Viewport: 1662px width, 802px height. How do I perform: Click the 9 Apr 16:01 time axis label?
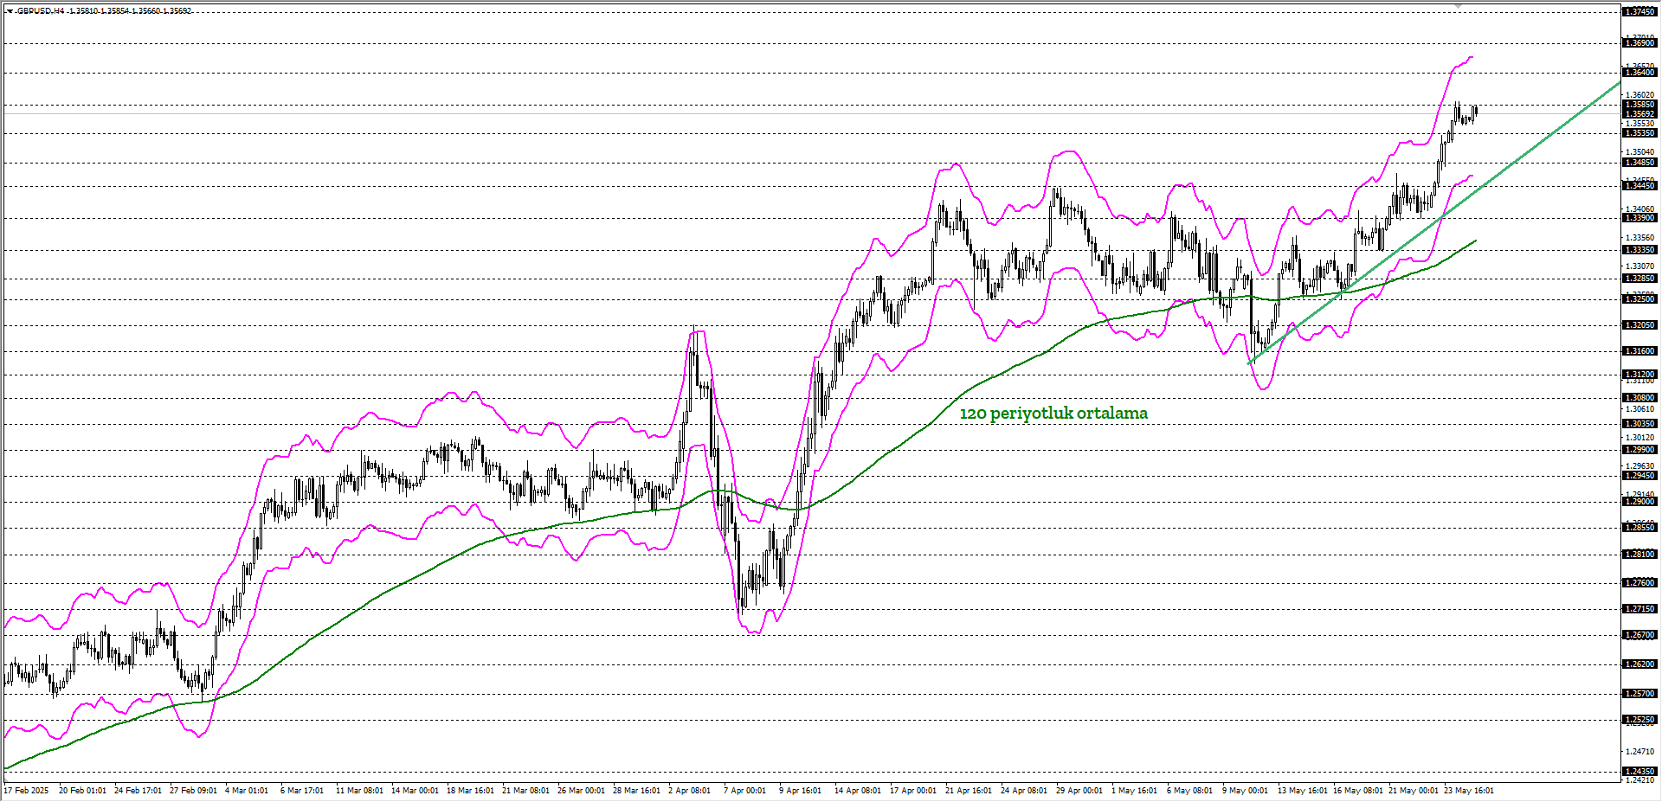tap(801, 791)
